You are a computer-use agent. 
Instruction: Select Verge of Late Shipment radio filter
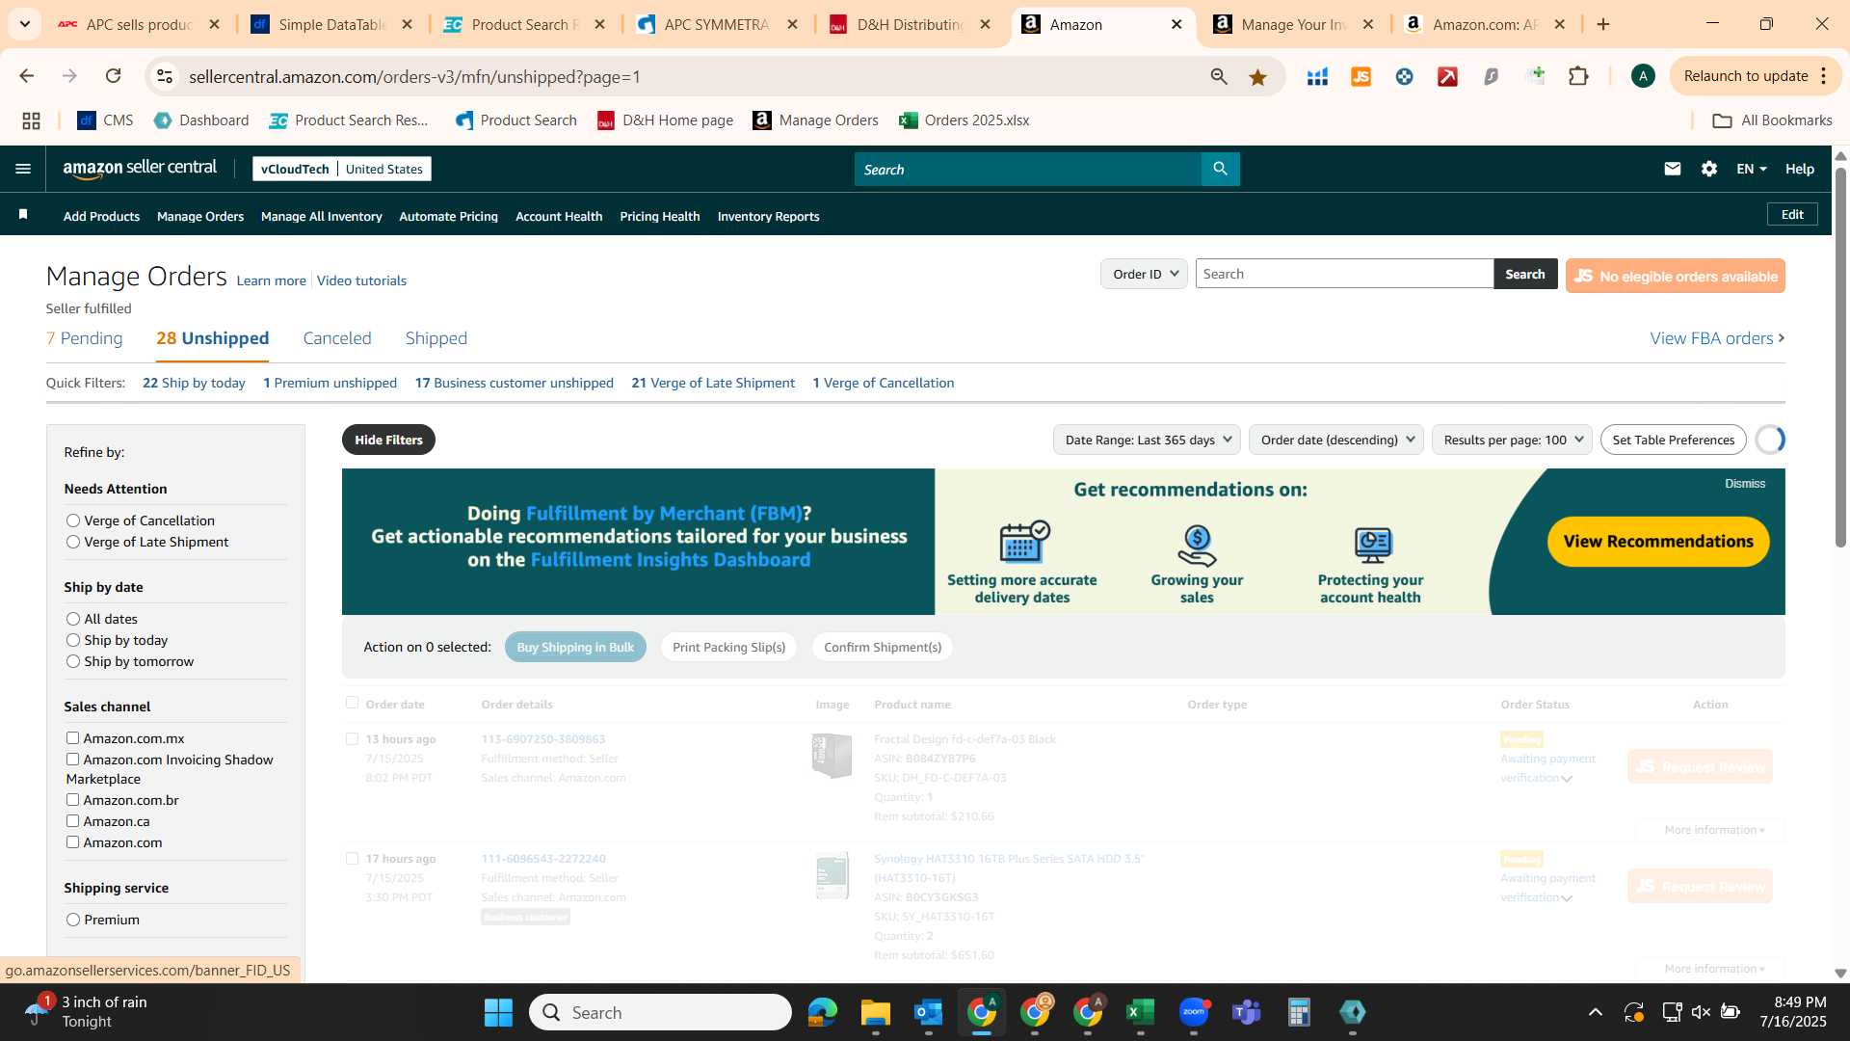pos(73,542)
